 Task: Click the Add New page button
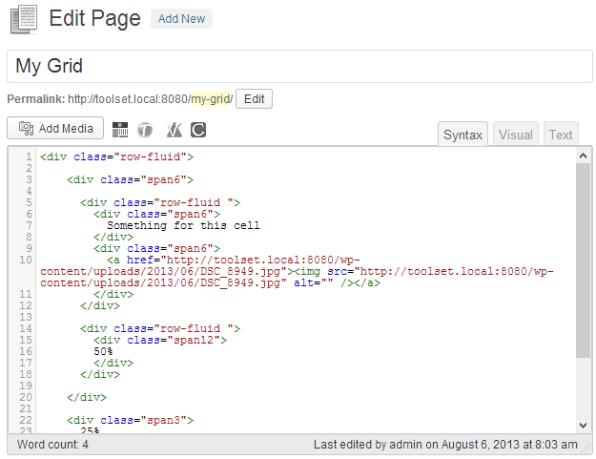click(x=182, y=19)
